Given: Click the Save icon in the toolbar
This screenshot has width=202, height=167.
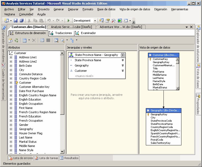Looking at the screenshot, I should coord(16,21).
